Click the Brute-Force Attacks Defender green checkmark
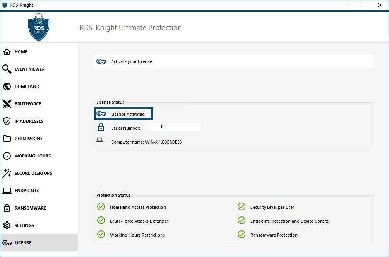Viewport: 389px width, 257px height. [101, 220]
